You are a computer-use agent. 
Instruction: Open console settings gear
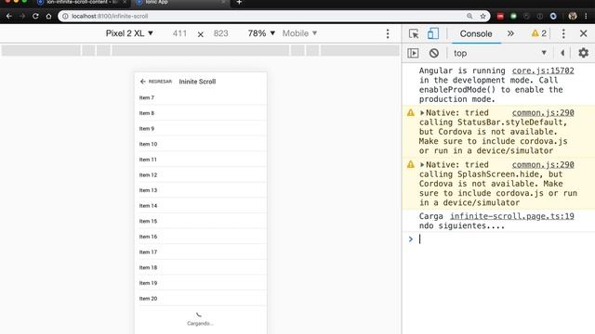pos(583,53)
